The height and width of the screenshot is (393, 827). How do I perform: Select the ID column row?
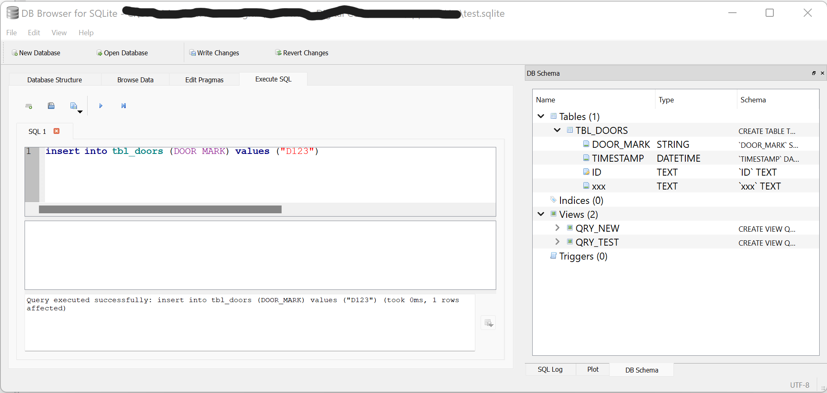click(676, 172)
